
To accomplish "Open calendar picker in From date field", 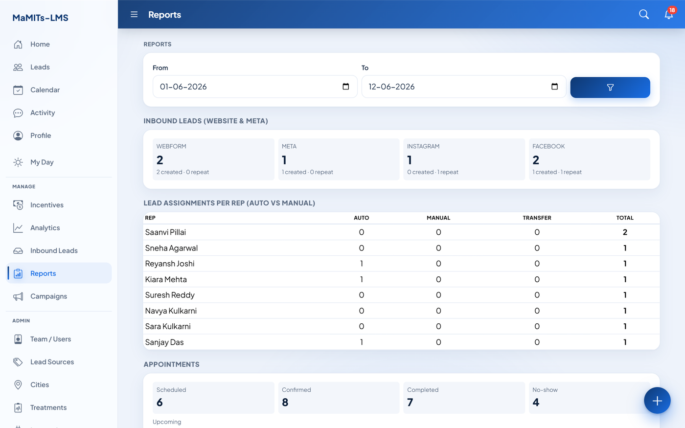I will click(346, 87).
